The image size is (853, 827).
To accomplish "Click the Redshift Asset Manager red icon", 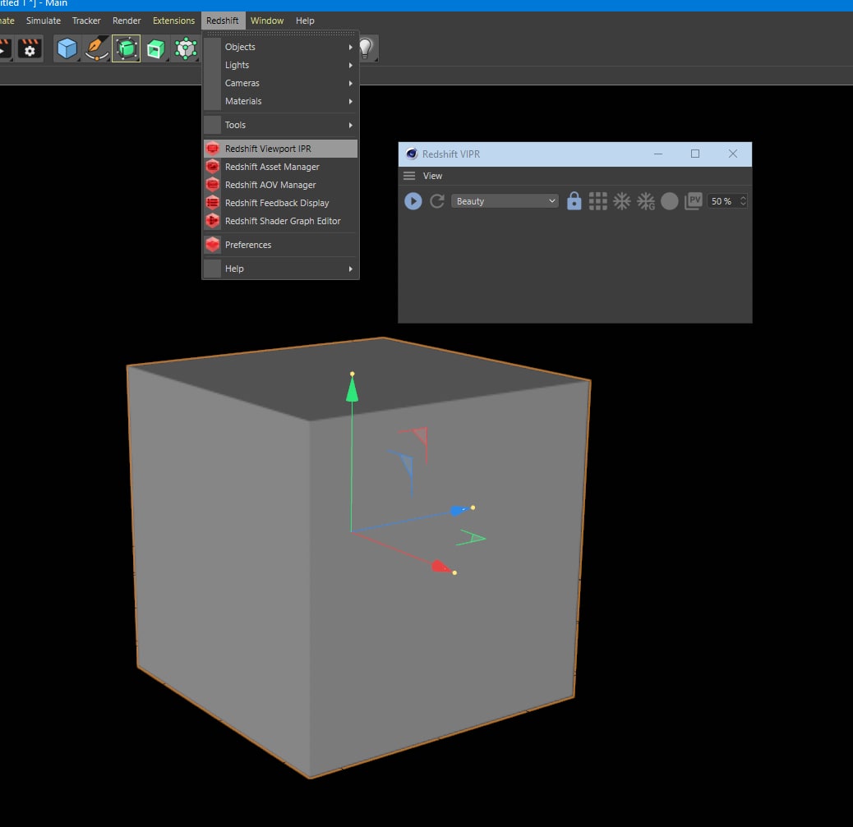I will click(x=213, y=167).
